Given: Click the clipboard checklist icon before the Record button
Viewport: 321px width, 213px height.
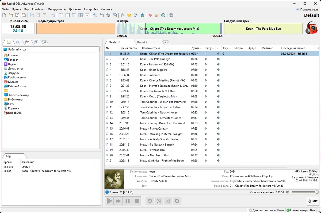Looking at the screenshot, I should (x=142, y=15).
